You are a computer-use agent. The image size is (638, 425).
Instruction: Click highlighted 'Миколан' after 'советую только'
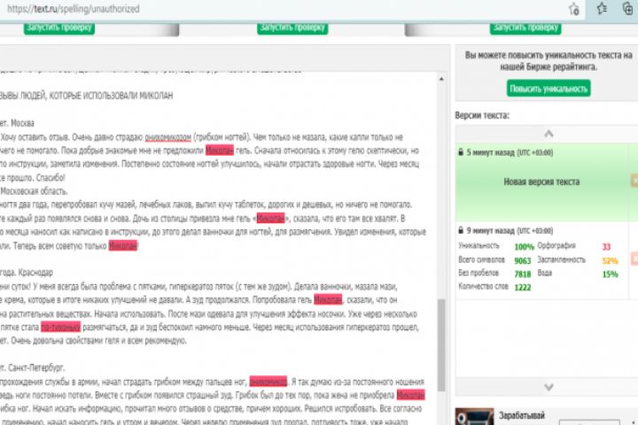coord(123,245)
